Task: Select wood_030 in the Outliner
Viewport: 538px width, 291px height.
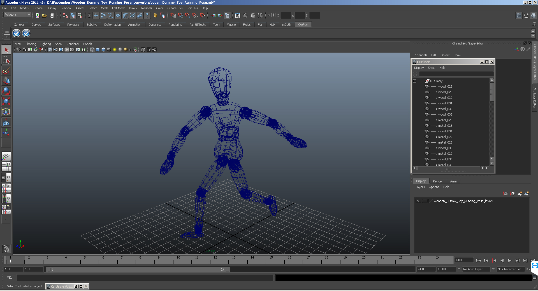Action: tap(445, 98)
